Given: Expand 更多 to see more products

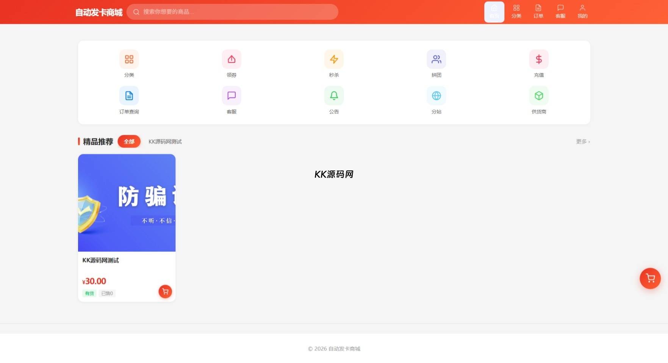Looking at the screenshot, I should click(582, 141).
